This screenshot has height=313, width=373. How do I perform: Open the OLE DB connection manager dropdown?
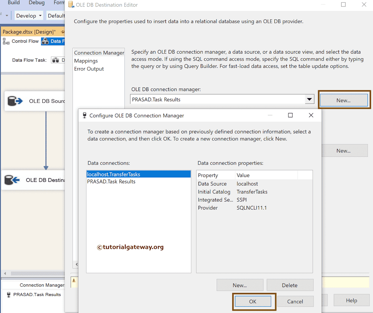point(309,99)
